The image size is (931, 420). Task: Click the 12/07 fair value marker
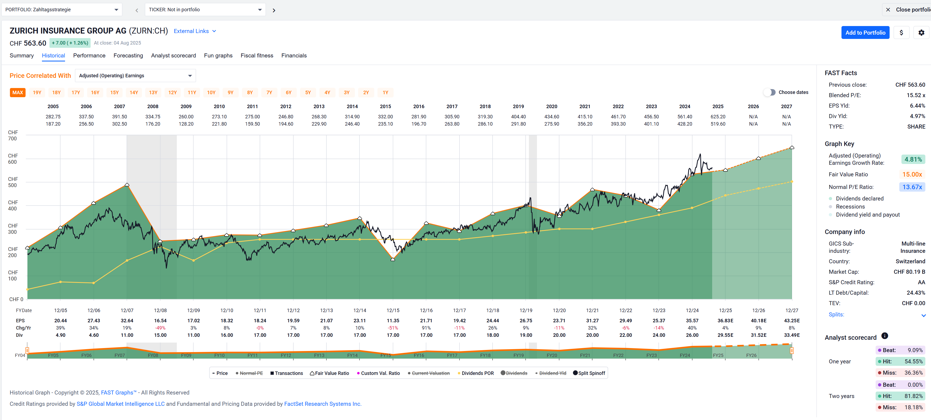(127, 185)
